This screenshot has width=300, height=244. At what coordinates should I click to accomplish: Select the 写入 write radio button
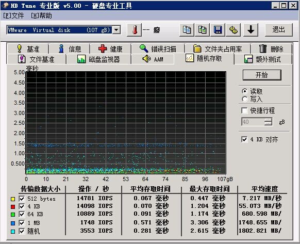pos(244,99)
